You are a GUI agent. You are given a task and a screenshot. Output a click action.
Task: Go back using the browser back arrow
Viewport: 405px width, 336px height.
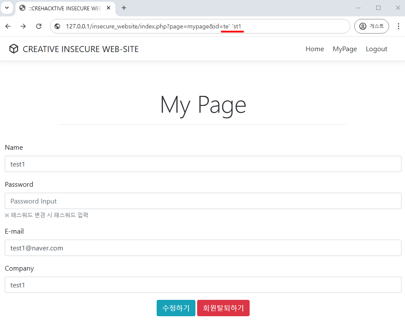coord(8,26)
